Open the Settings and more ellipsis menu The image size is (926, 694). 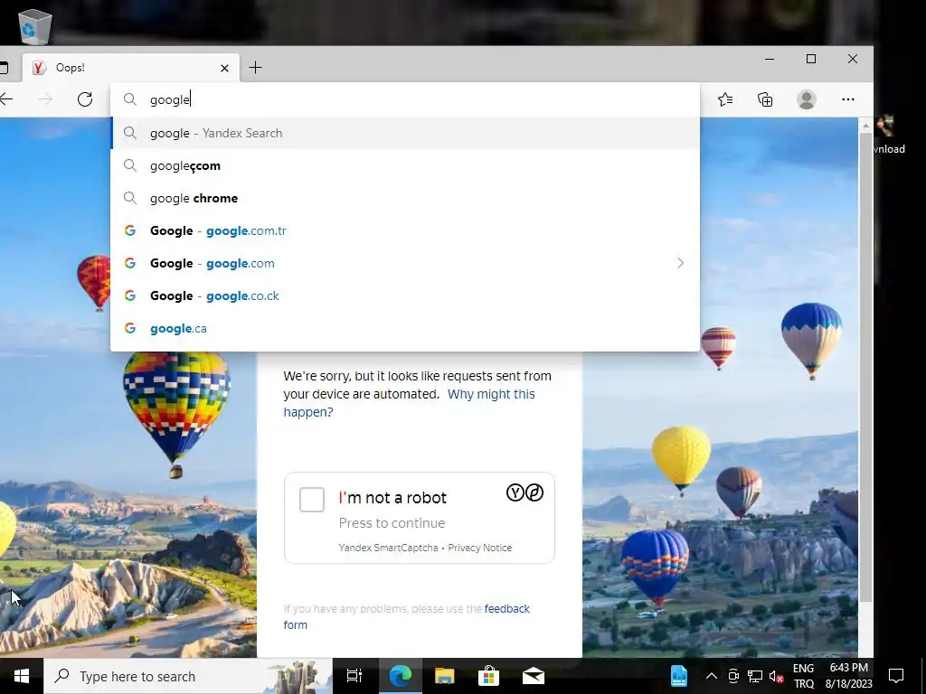tap(848, 99)
